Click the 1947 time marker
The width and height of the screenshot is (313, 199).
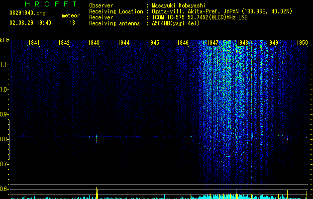pyautogui.click(x=212, y=43)
